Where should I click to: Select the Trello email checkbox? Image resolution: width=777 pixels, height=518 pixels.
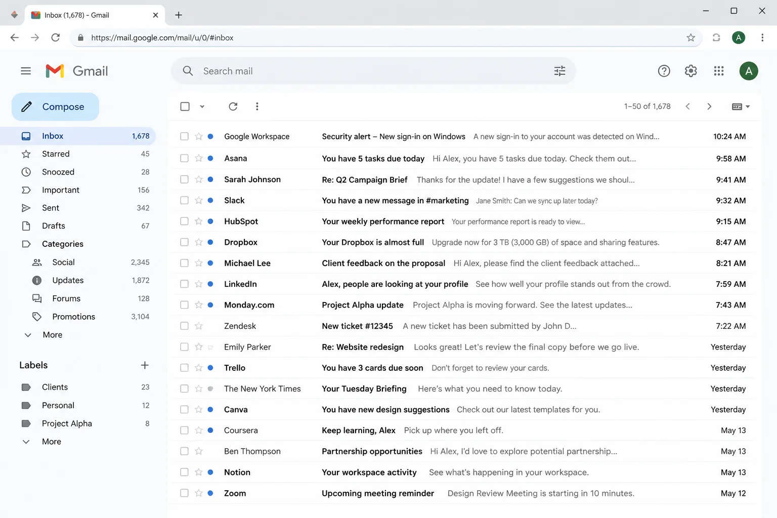[x=184, y=368]
